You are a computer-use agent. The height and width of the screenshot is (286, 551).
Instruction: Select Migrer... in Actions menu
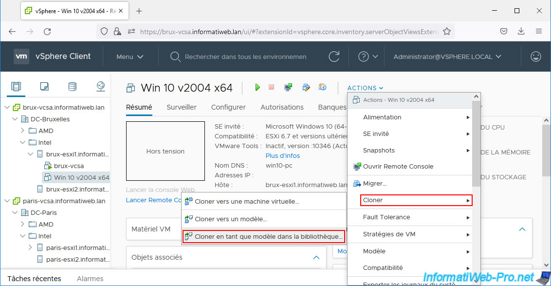click(x=410, y=183)
